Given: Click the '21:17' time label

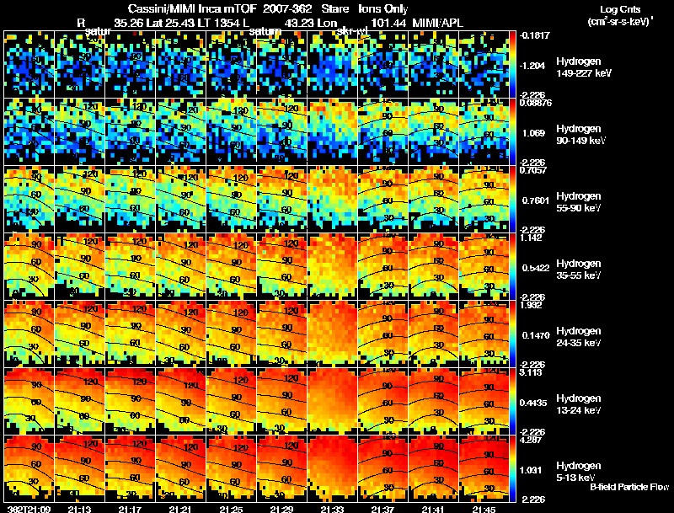Looking at the screenshot, I should (131, 509).
